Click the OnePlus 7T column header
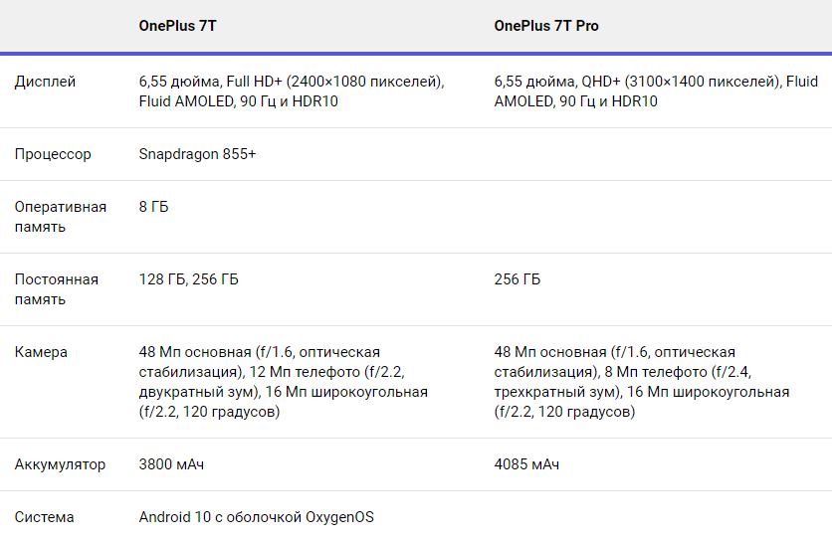 [177, 26]
